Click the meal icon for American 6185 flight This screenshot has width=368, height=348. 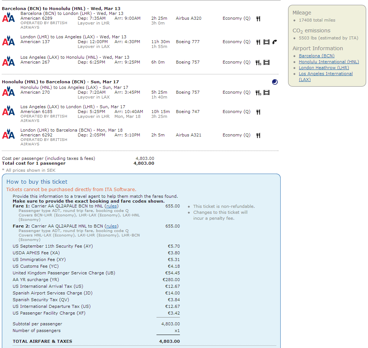(258, 112)
